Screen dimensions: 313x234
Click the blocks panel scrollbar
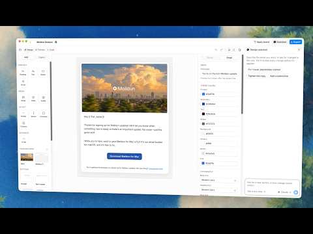(51, 101)
